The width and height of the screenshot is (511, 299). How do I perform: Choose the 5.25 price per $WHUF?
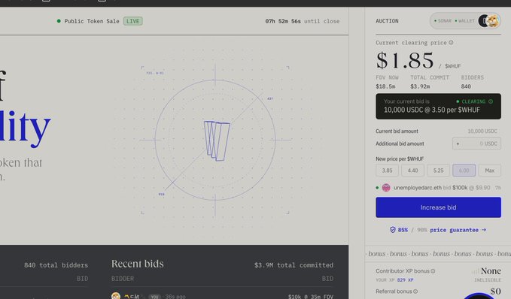[438, 171]
